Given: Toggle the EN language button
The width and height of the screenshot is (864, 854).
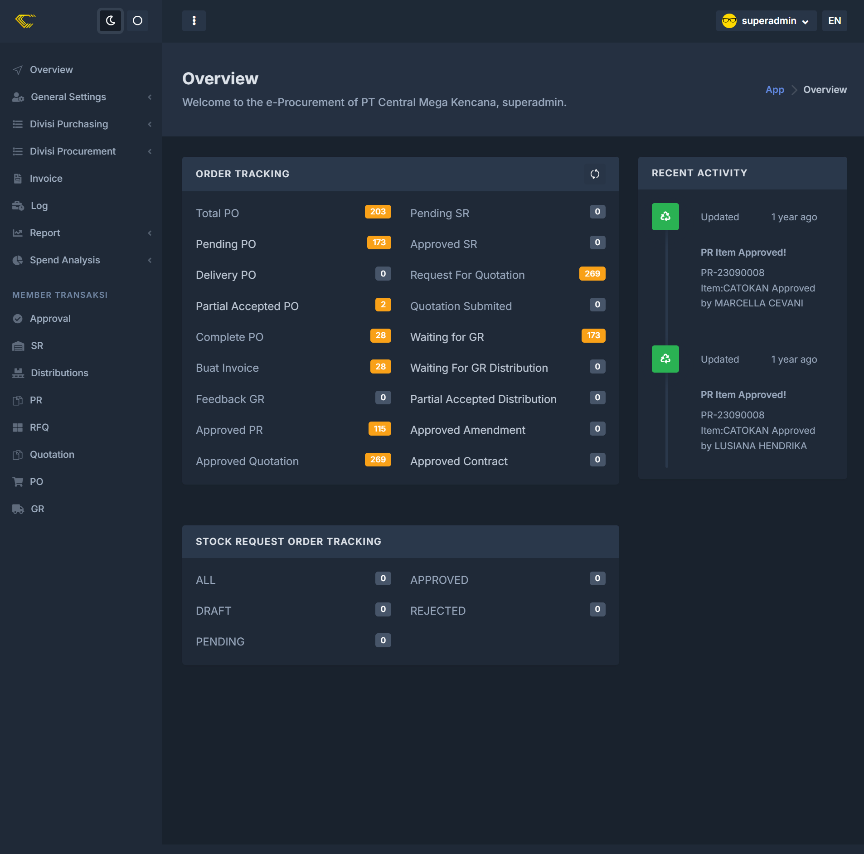Looking at the screenshot, I should pos(834,21).
